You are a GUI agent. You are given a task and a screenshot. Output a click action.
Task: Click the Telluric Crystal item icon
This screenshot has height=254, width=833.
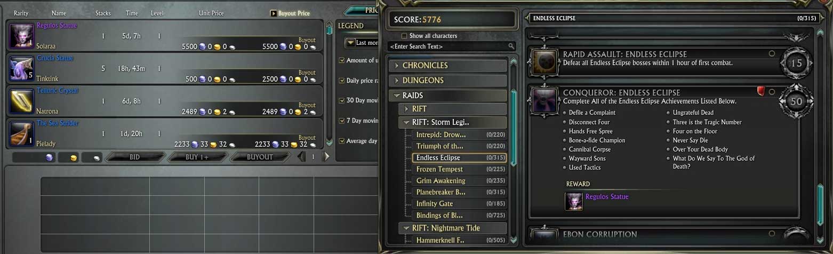(x=22, y=102)
